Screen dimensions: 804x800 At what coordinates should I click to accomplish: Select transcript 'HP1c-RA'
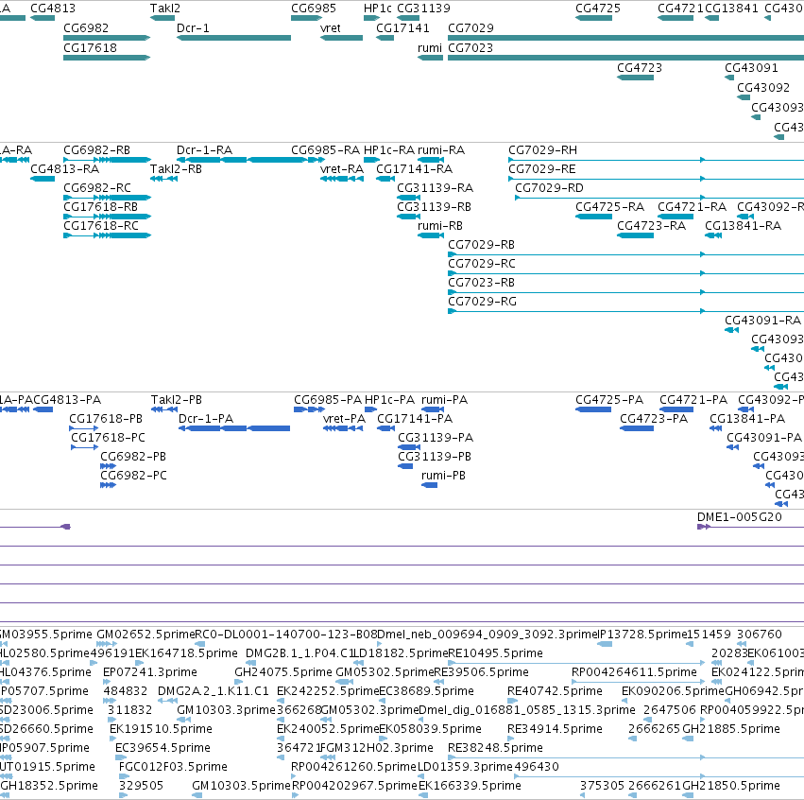coord(389,149)
